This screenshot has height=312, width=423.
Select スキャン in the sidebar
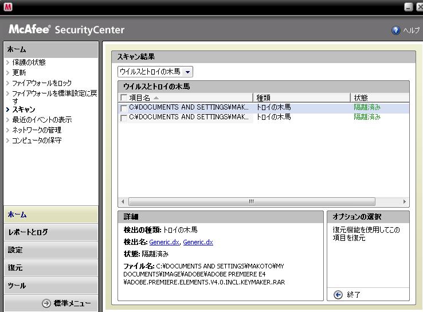[23, 110]
